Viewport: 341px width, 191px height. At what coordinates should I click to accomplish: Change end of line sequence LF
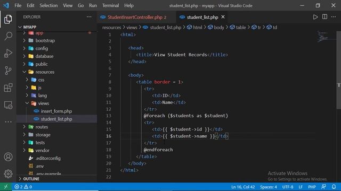coord(301,187)
